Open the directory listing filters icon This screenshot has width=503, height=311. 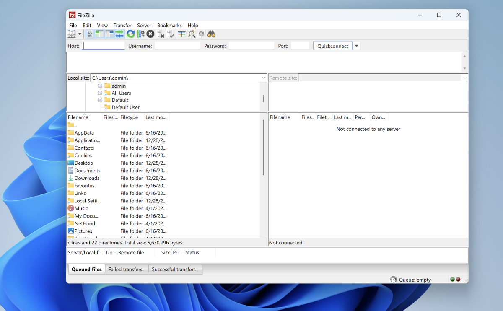point(181,34)
